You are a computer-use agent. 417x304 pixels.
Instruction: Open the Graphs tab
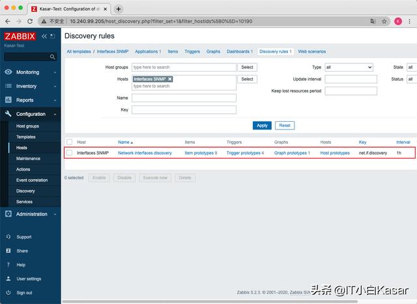(x=213, y=51)
